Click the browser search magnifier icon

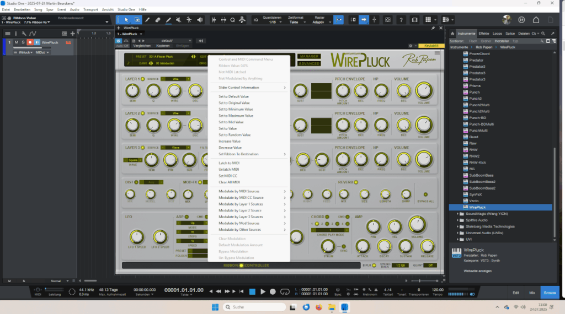tap(543, 34)
